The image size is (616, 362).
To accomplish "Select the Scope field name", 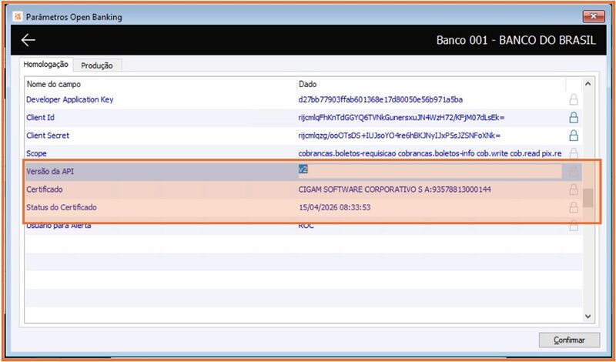I will 36,154.
